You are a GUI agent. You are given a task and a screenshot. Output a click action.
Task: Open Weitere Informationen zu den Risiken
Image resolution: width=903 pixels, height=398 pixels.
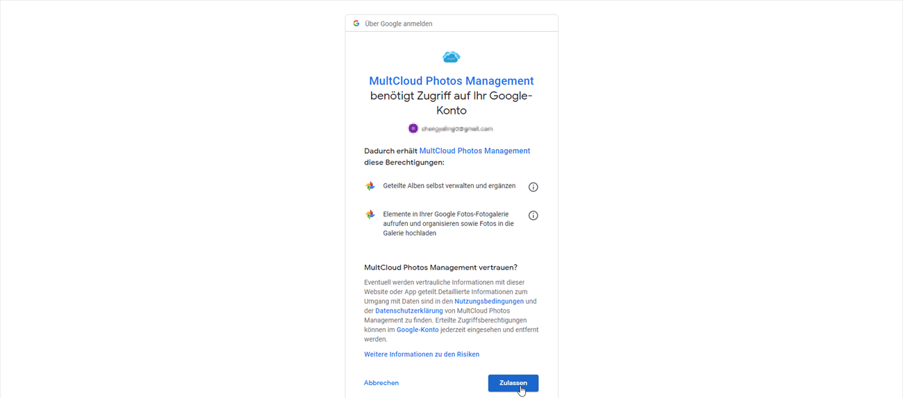tap(422, 354)
